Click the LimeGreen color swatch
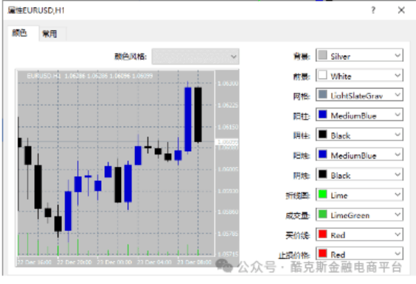The width and height of the screenshot is (416, 284). pyautogui.click(x=323, y=214)
